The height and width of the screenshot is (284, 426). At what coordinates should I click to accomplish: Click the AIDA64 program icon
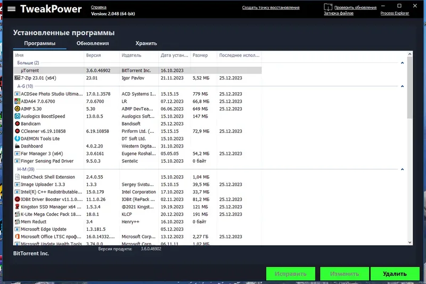17,101
